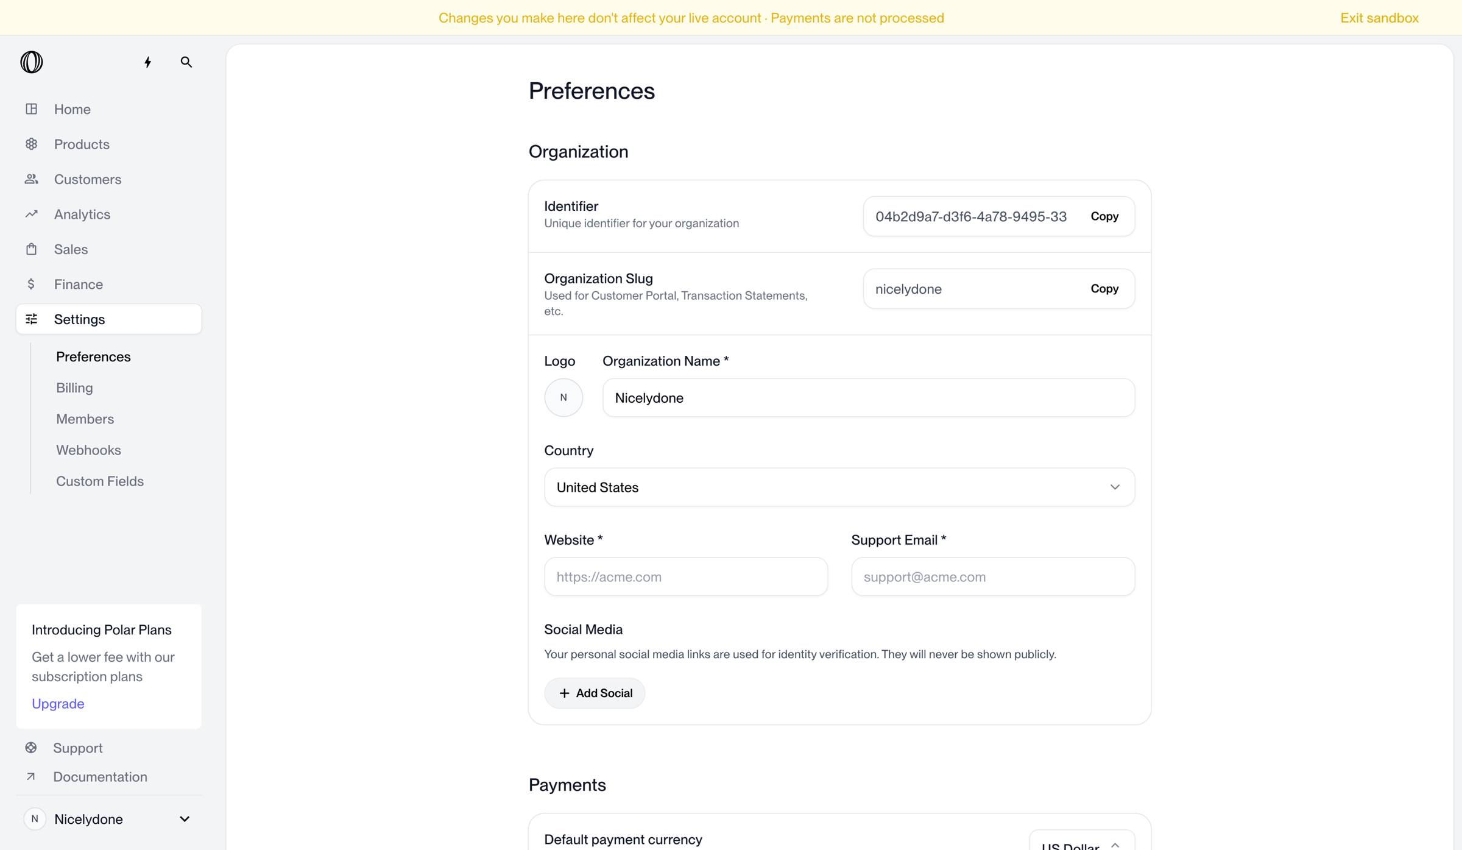Image resolution: width=1462 pixels, height=850 pixels.
Task: Open search with the magnifier icon
Action: (x=186, y=62)
